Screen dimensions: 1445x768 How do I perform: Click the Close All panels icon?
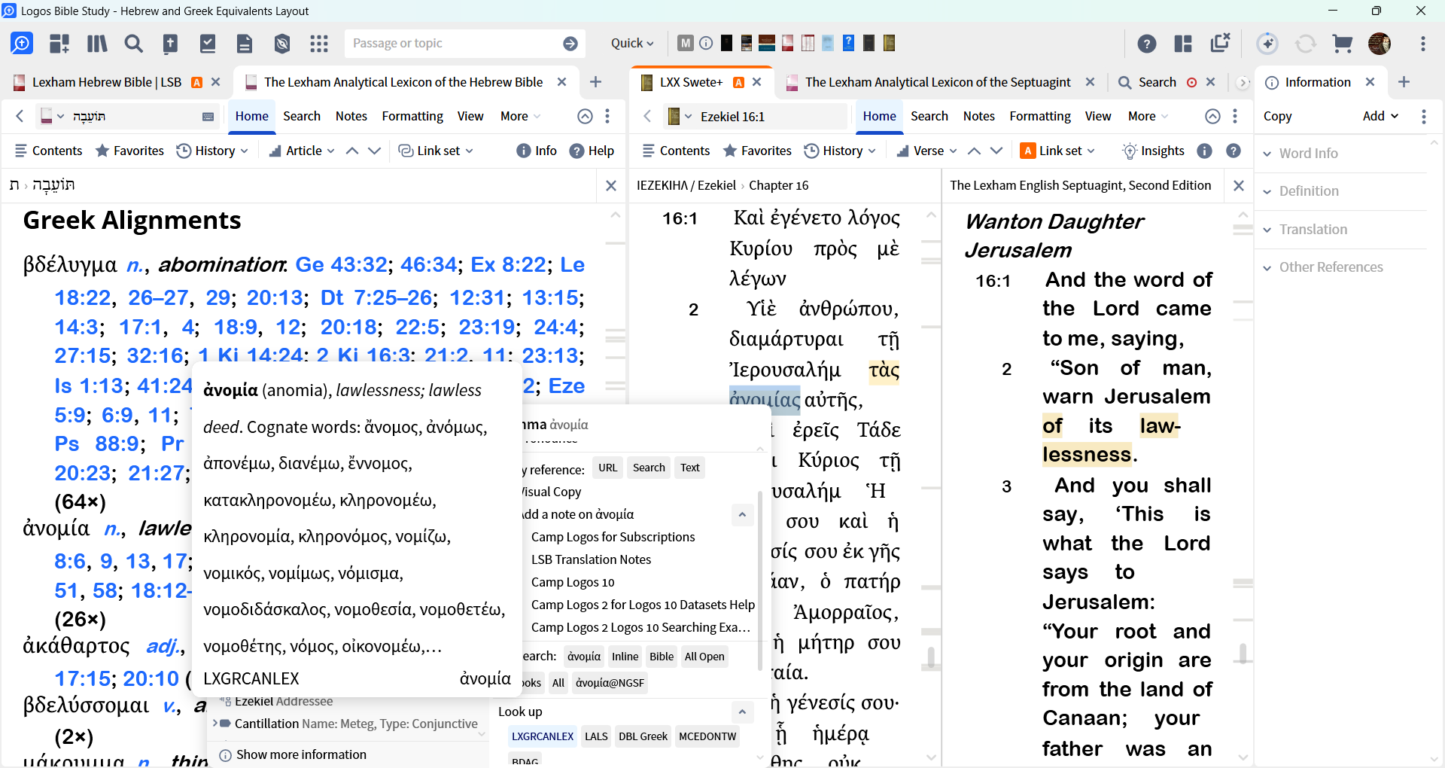coord(1220,43)
